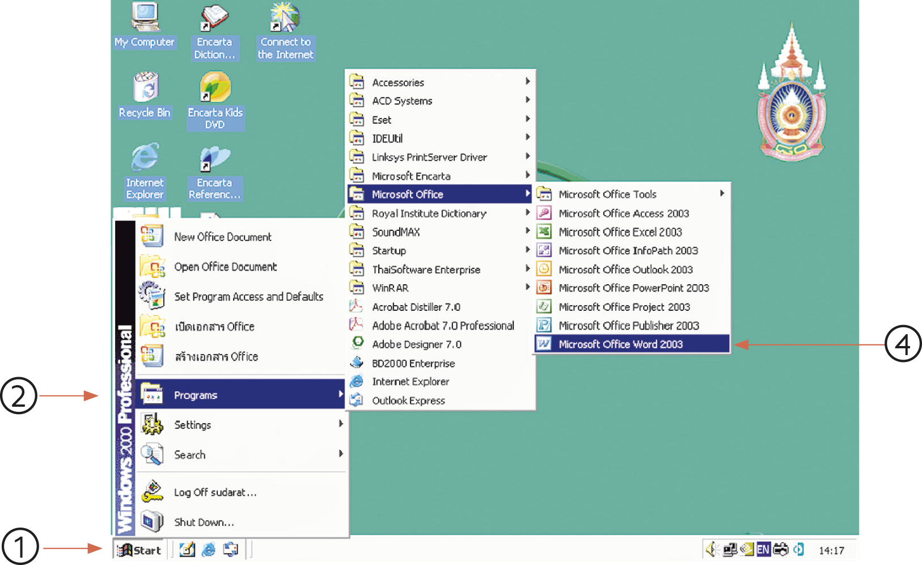The width and height of the screenshot is (922, 565).
Task: Launch Connect to the Internet shortcut
Action: coord(285,31)
